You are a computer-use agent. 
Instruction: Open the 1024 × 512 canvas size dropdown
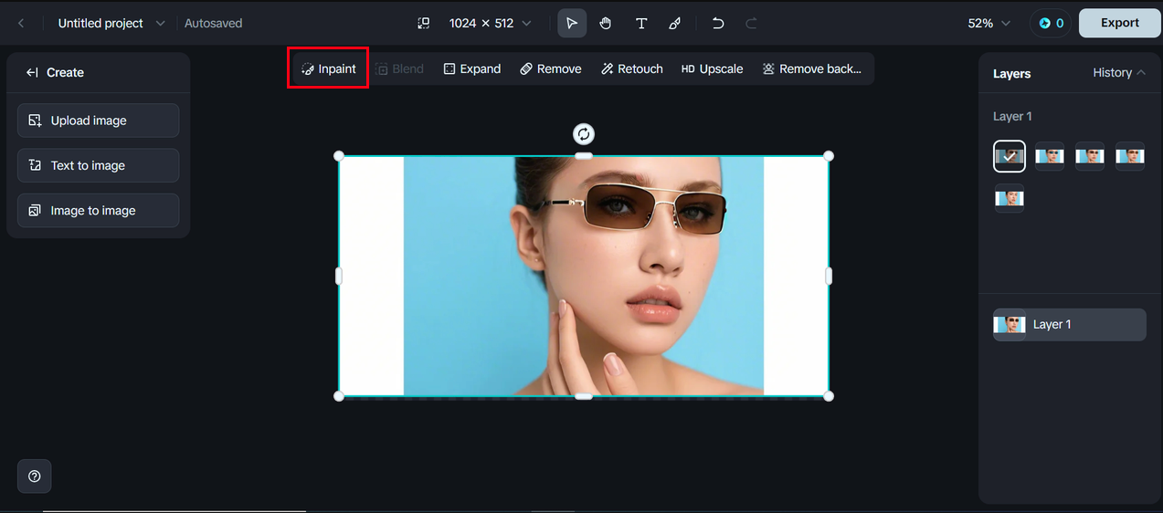tap(490, 23)
